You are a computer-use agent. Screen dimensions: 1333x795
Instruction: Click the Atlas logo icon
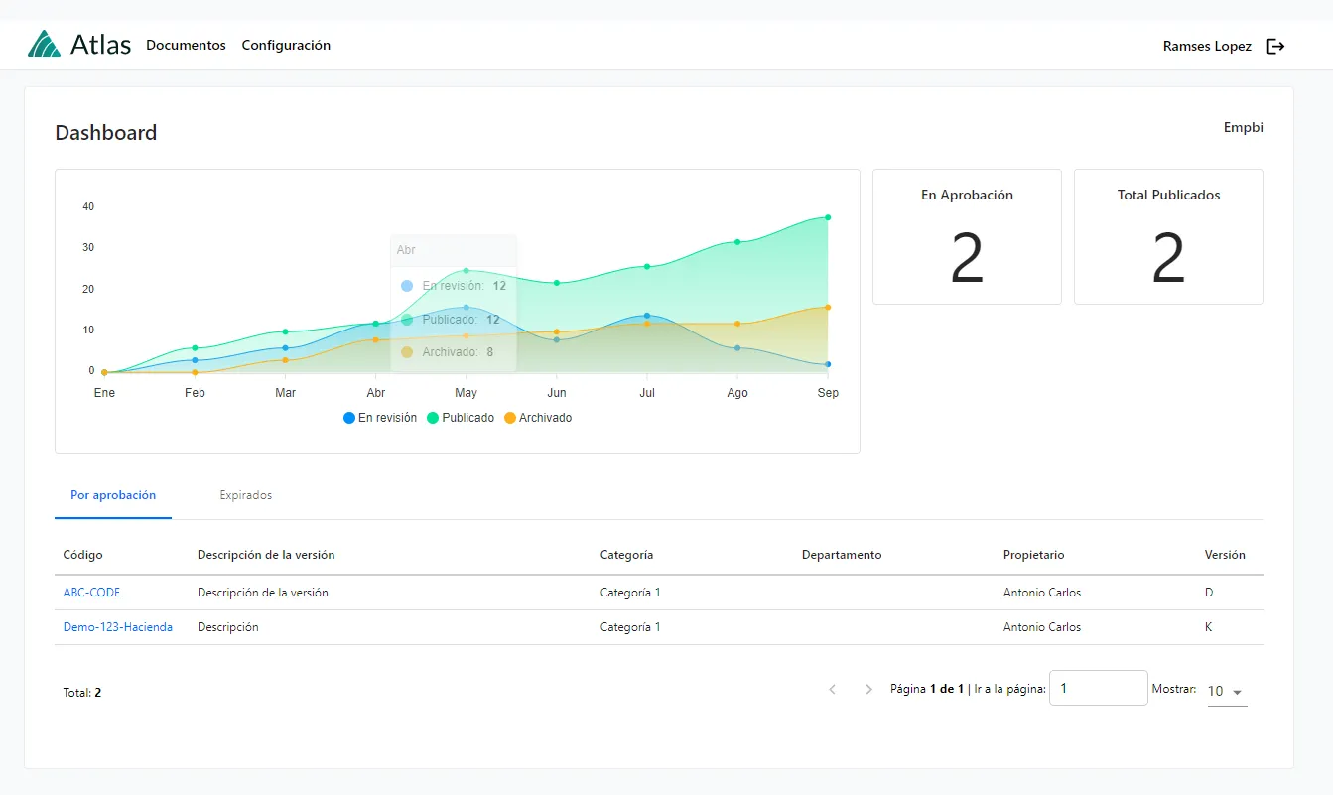click(x=44, y=45)
